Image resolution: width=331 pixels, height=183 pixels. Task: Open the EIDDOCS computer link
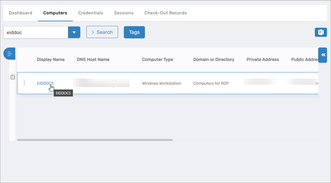pos(45,83)
